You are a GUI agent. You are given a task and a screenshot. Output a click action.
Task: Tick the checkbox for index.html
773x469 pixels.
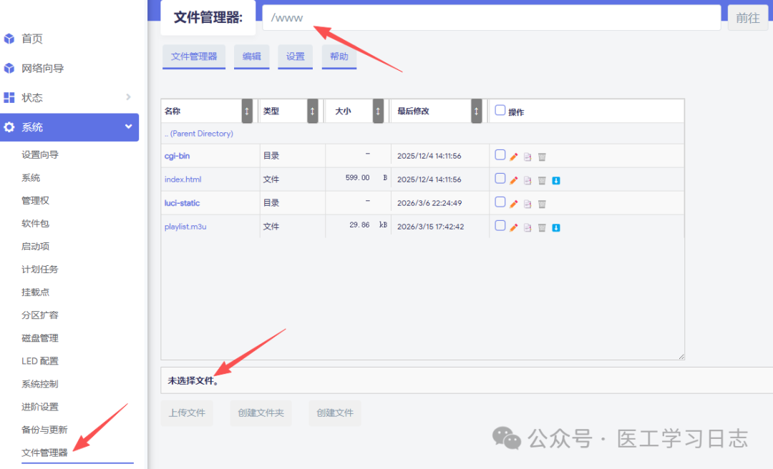(500, 179)
